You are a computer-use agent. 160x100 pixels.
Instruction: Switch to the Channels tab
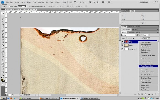tap(131, 32)
